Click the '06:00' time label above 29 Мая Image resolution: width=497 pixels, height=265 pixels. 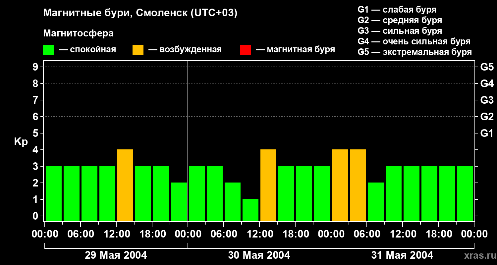[81, 234]
